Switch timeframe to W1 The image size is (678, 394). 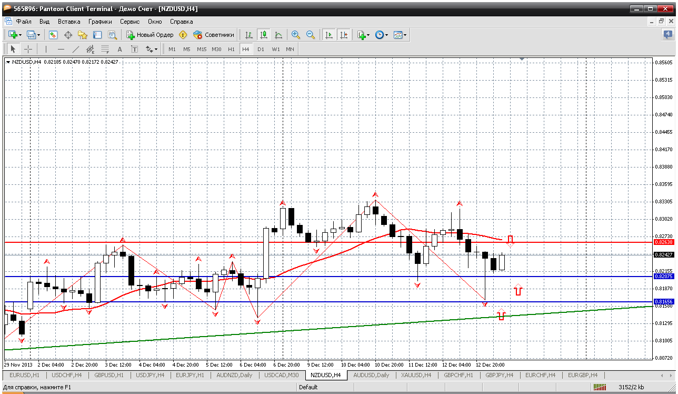[276, 49]
